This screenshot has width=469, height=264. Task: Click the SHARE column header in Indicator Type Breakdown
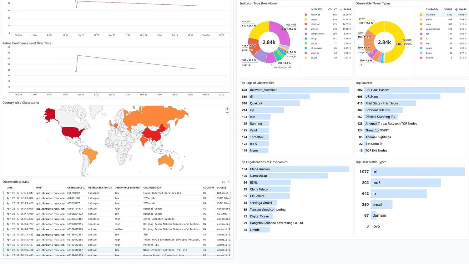347,9
